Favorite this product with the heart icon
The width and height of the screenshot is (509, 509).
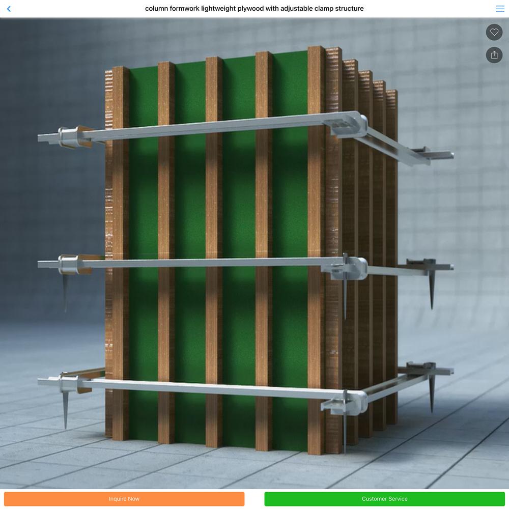(494, 32)
